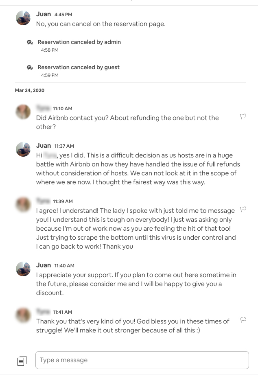Click the 'Reservation canceled by guest' notice
Image resolution: width=258 pixels, height=376 pixels.
pyautogui.click(x=79, y=67)
